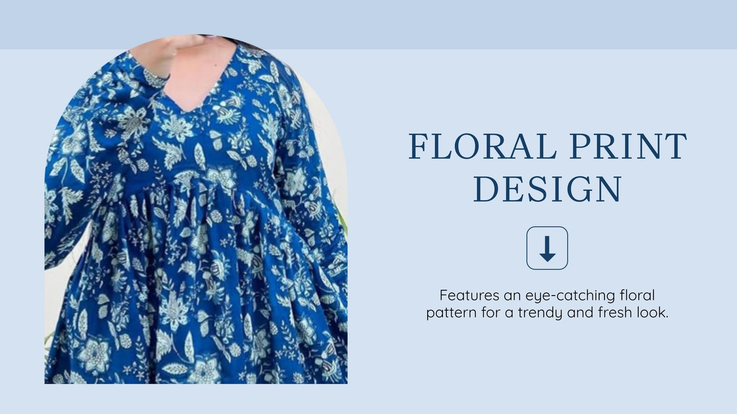Click the words 'fresh look' in the description
This screenshot has width=737, height=414.
(x=633, y=313)
